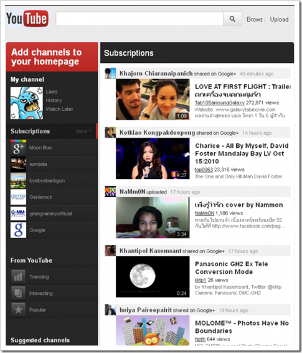Open Khantipol Kasemsant name link
Screen dimensions: 302x353
(x=150, y=251)
